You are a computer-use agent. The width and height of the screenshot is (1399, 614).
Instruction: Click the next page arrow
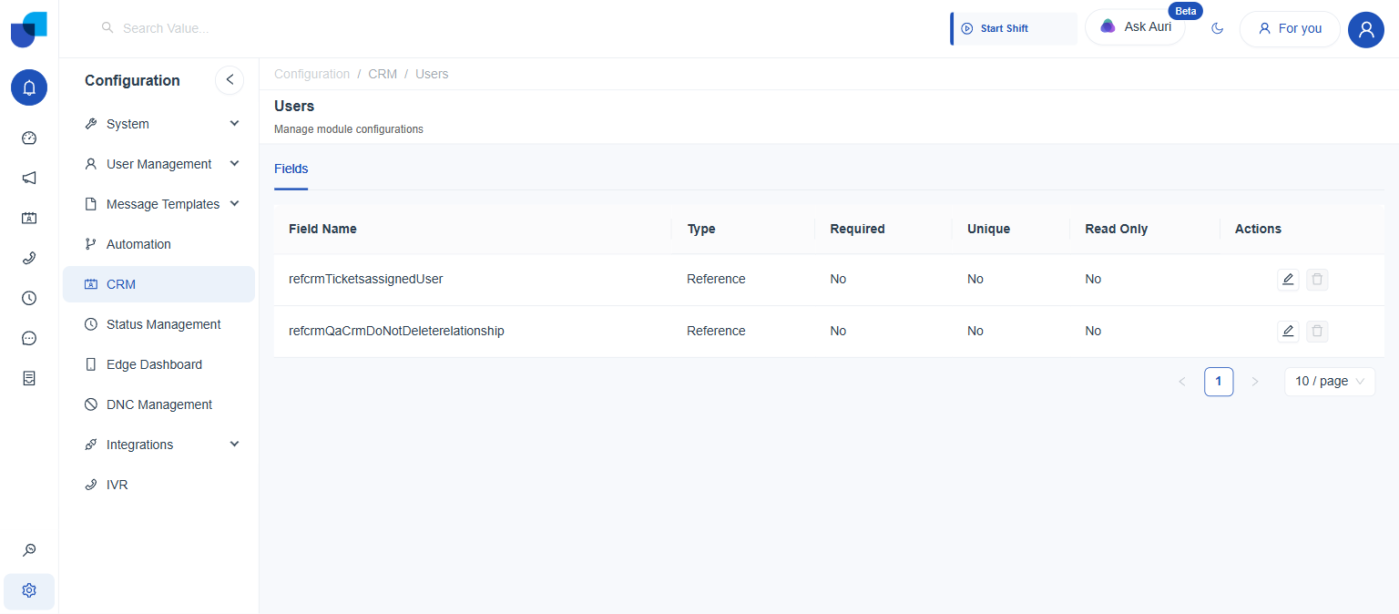[1255, 382]
